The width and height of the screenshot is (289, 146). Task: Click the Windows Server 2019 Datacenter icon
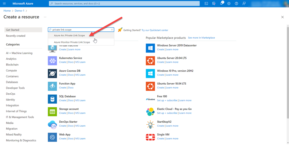tap(150, 48)
